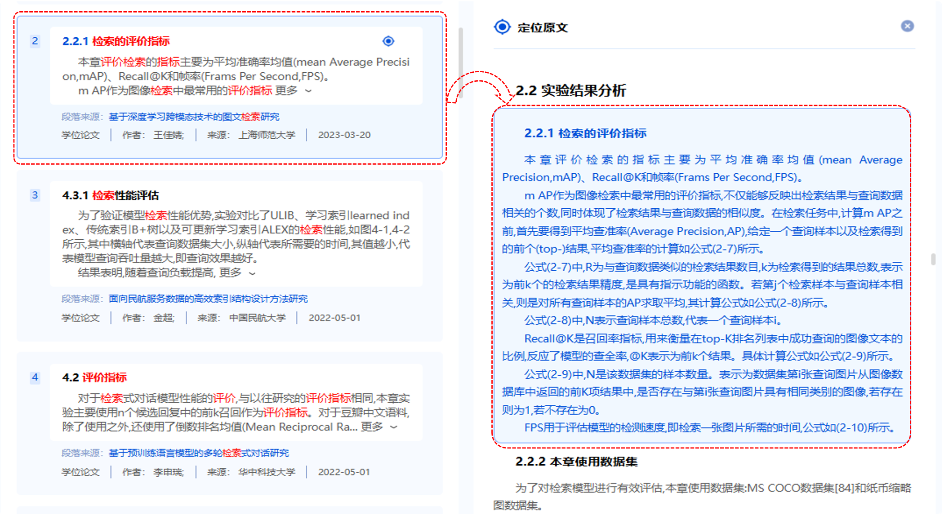Image resolution: width=944 pixels, height=514 pixels.
Task: Open source link 面向民航服务数据的高效索引结构设计方法研究
Action: (208, 299)
